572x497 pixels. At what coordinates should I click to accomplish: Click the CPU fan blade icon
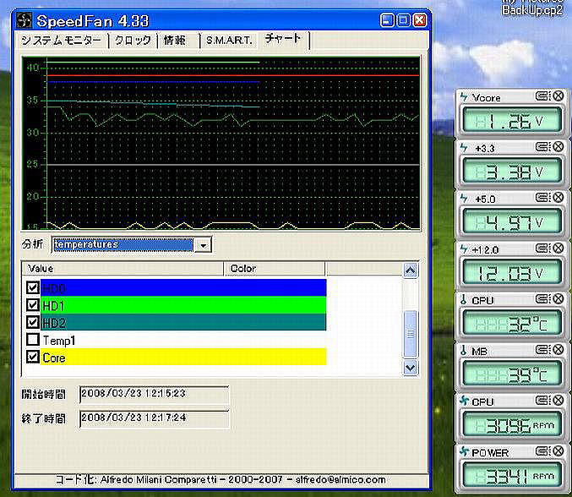464,401
